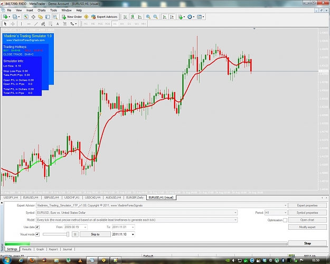Toggle the Auto Scroll chart icon
This screenshot has width=330, height=264.
point(165,17)
